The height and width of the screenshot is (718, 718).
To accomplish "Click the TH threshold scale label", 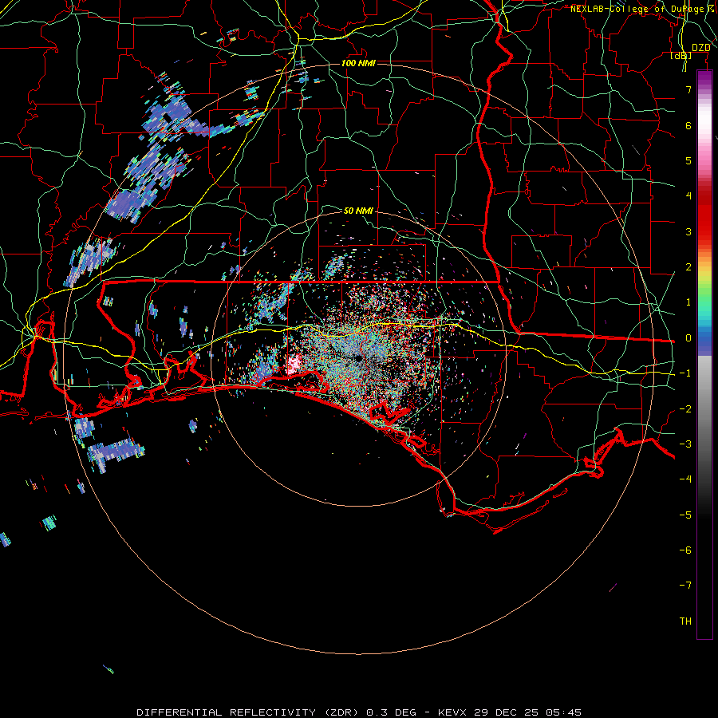I will [685, 621].
